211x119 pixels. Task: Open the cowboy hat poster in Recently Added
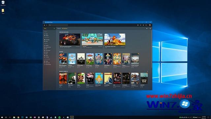pos(135,78)
